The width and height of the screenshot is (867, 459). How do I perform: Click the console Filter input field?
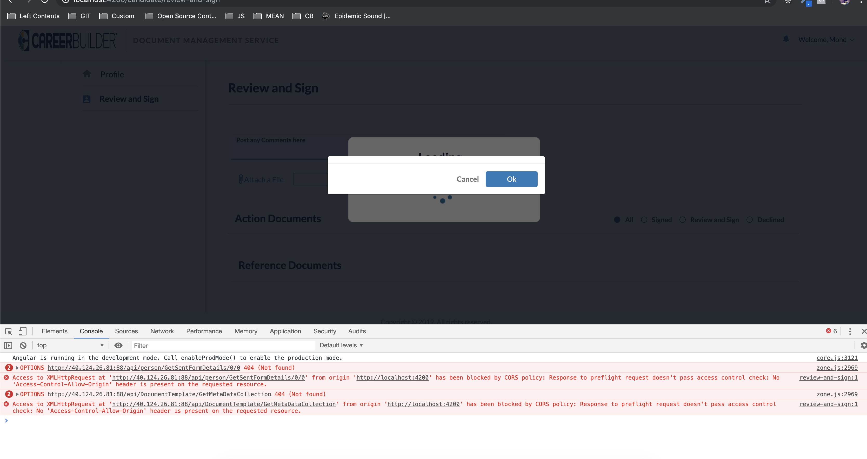(x=223, y=346)
